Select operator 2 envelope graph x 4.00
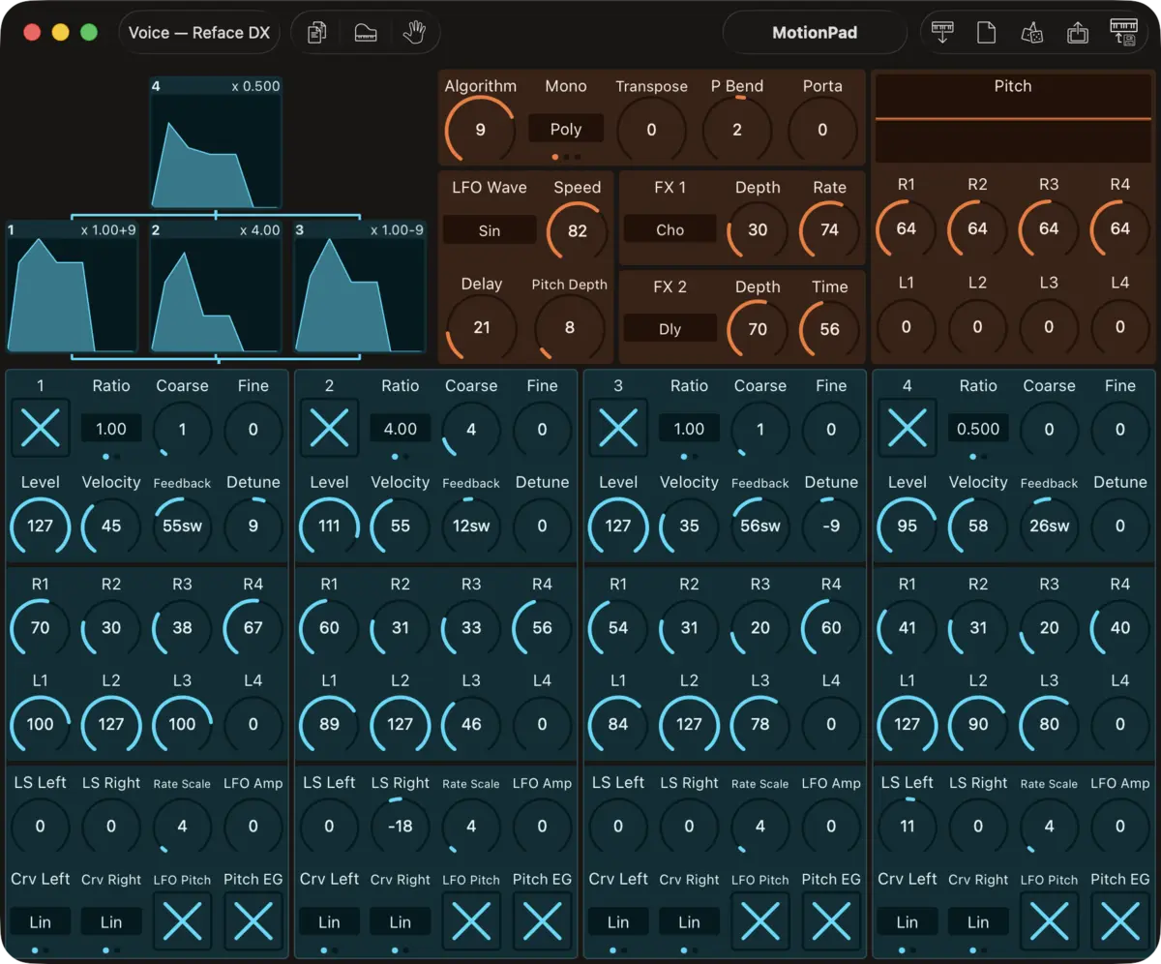Image resolution: width=1161 pixels, height=964 pixels. coord(216,287)
